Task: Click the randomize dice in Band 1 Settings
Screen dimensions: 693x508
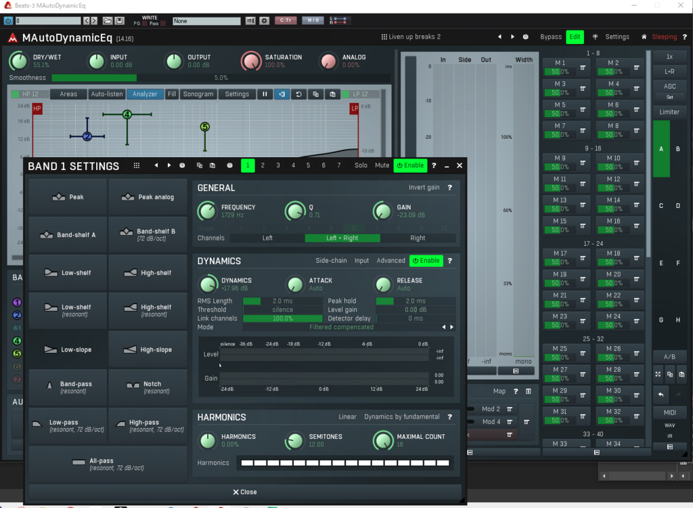Action: pyautogui.click(x=182, y=165)
